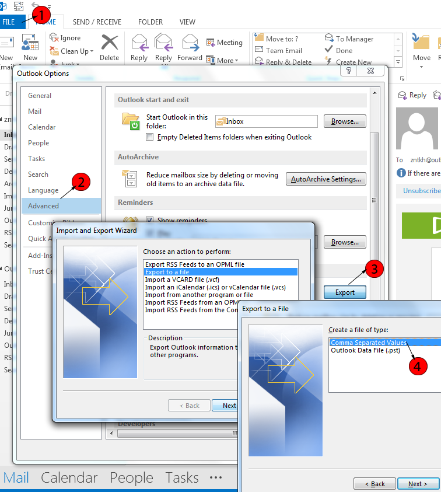Switch to Calendar navigation view

pyautogui.click(x=69, y=477)
